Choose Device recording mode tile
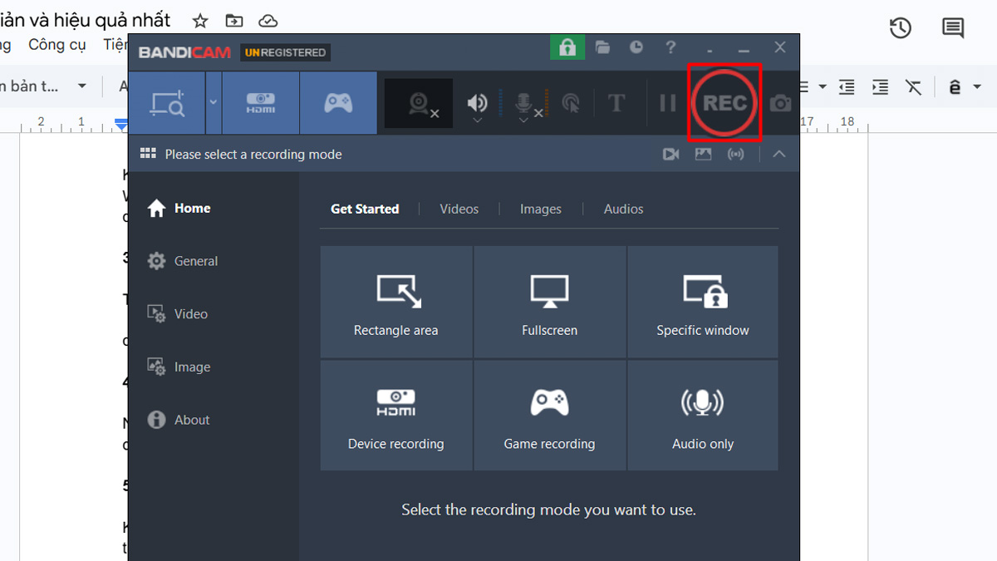 pyautogui.click(x=396, y=416)
